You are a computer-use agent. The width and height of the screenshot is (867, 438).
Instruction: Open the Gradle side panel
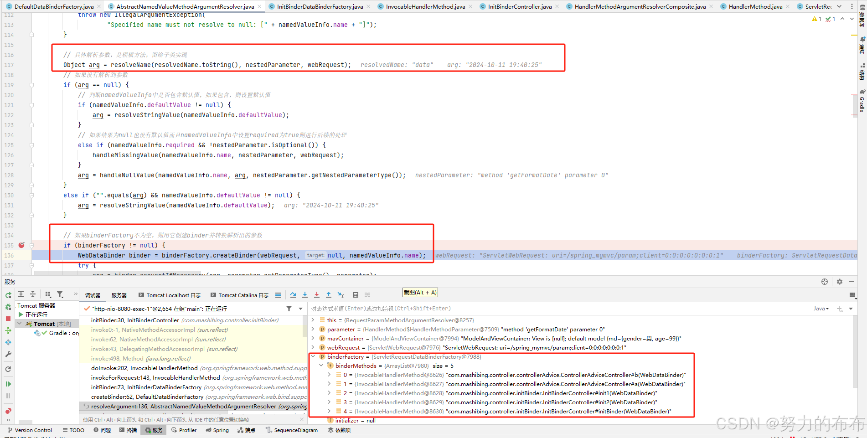[x=862, y=101]
